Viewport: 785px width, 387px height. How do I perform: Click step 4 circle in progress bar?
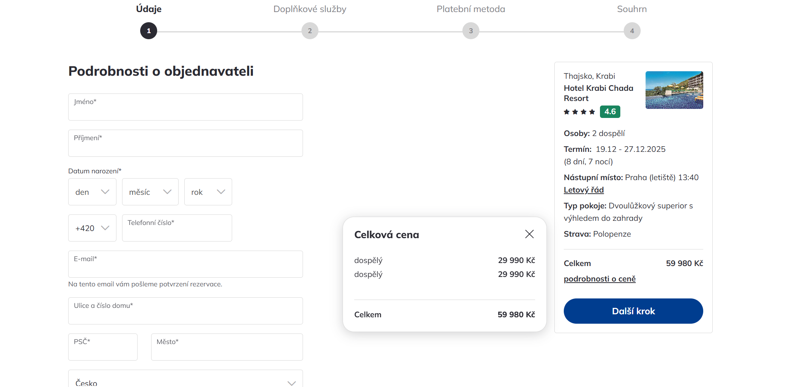click(x=632, y=31)
